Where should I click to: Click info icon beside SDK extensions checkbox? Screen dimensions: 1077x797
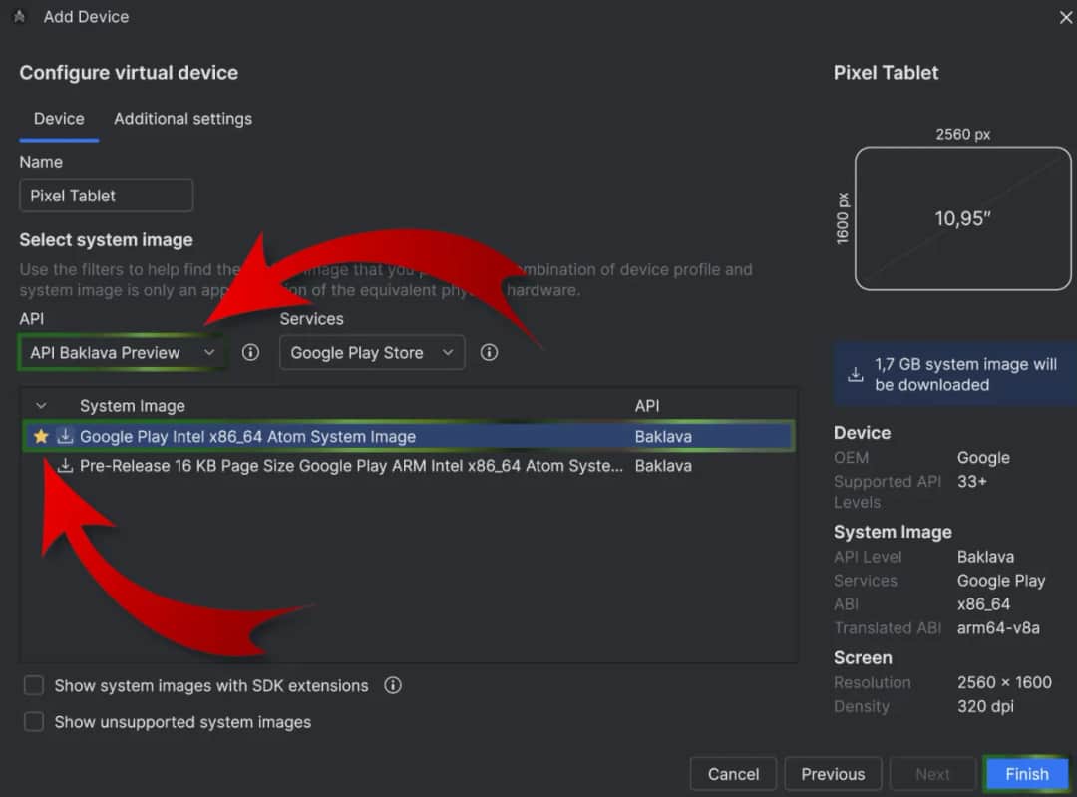[x=393, y=686]
